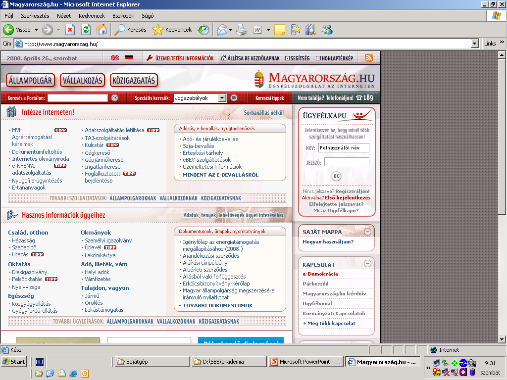Click the Jelszó password field
The height and width of the screenshot is (380, 507).
[x=347, y=162]
